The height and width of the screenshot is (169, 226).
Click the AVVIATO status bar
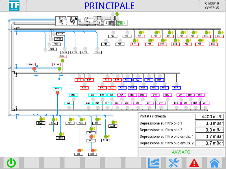pyautogui.click(x=181, y=152)
